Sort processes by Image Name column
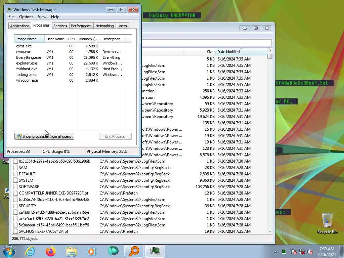Image resolution: width=344 pixels, height=258 pixels. click(x=30, y=39)
